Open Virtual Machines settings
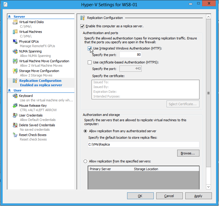Image resolution: width=219 pixels, height=206 pixels. (31, 32)
